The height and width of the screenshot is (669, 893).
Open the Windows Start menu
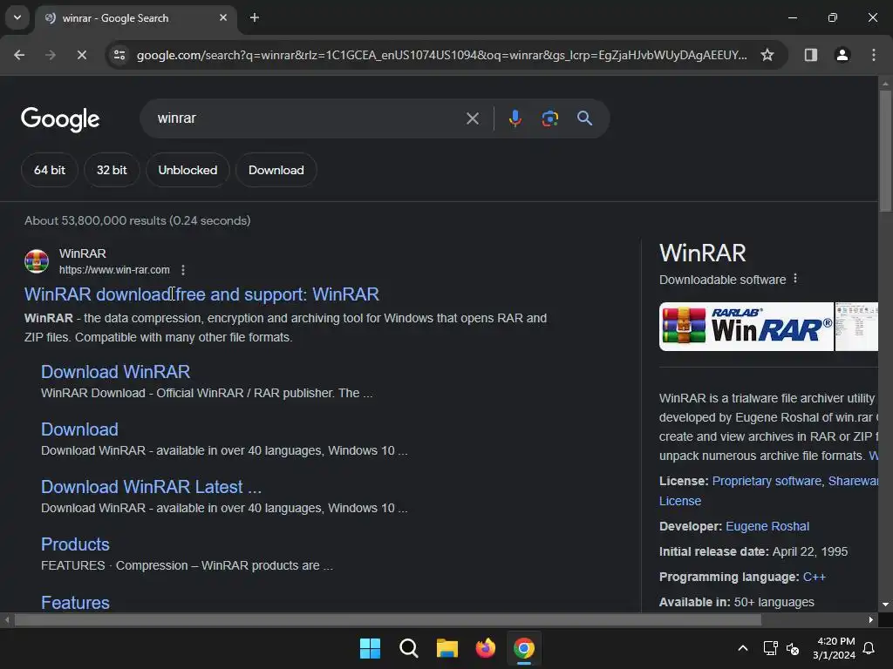370,648
